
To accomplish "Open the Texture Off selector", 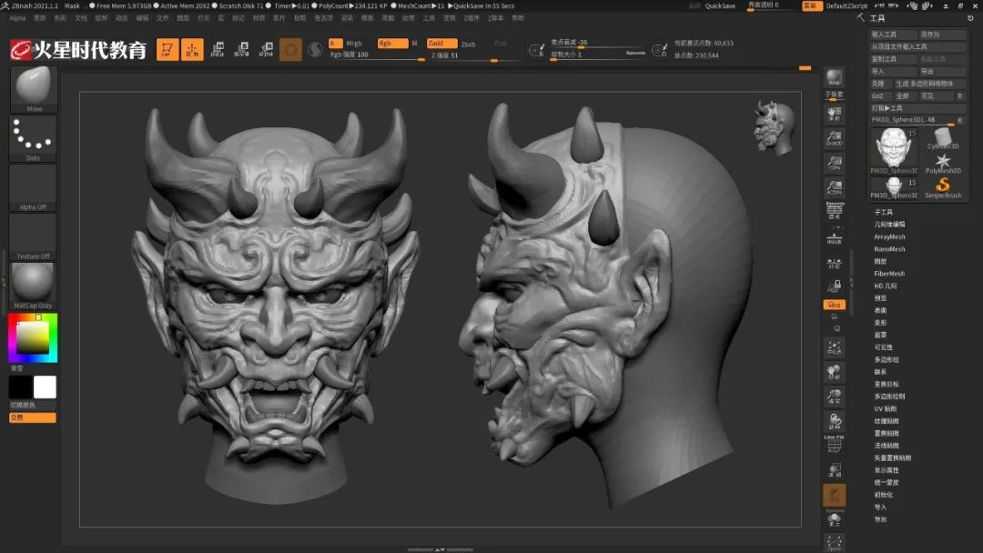I will click(34, 236).
